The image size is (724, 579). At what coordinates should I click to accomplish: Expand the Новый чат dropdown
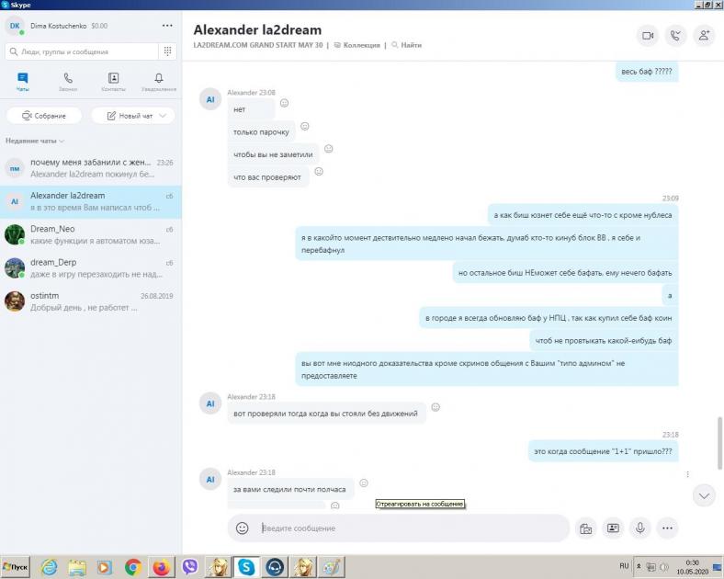pyautogui.click(x=164, y=116)
